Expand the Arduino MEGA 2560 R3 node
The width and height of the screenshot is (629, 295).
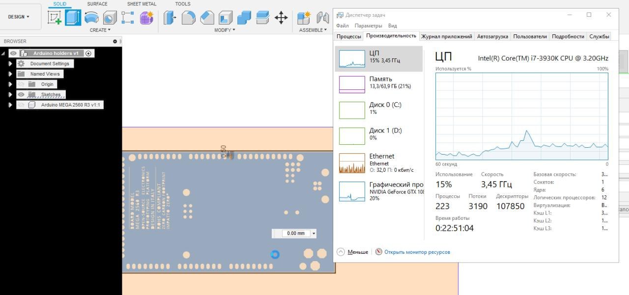coord(10,105)
